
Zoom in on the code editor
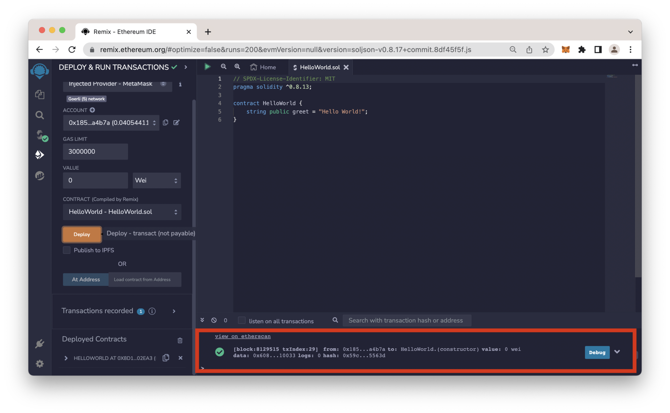pos(237,67)
